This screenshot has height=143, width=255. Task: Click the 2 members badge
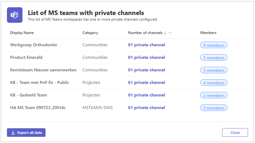(x=214, y=95)
